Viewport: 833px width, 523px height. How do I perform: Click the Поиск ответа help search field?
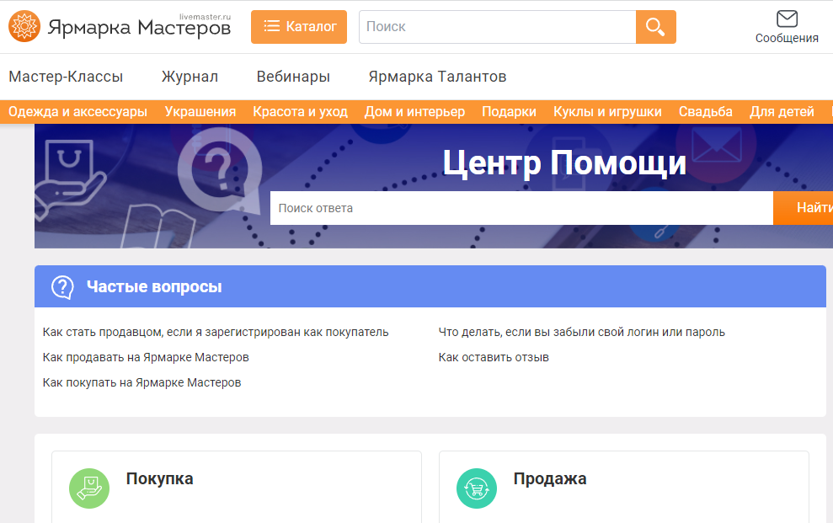(521, 208)
